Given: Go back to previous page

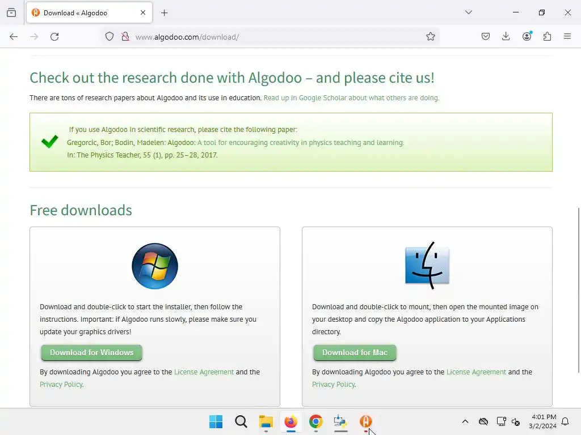Looking at the screenshot, I should (14, 37).
